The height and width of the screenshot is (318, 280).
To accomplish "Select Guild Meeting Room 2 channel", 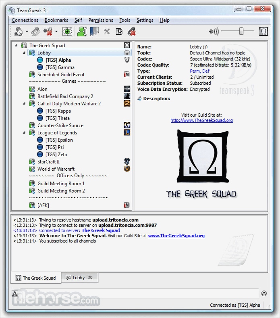I will click(x=61, y=191).
